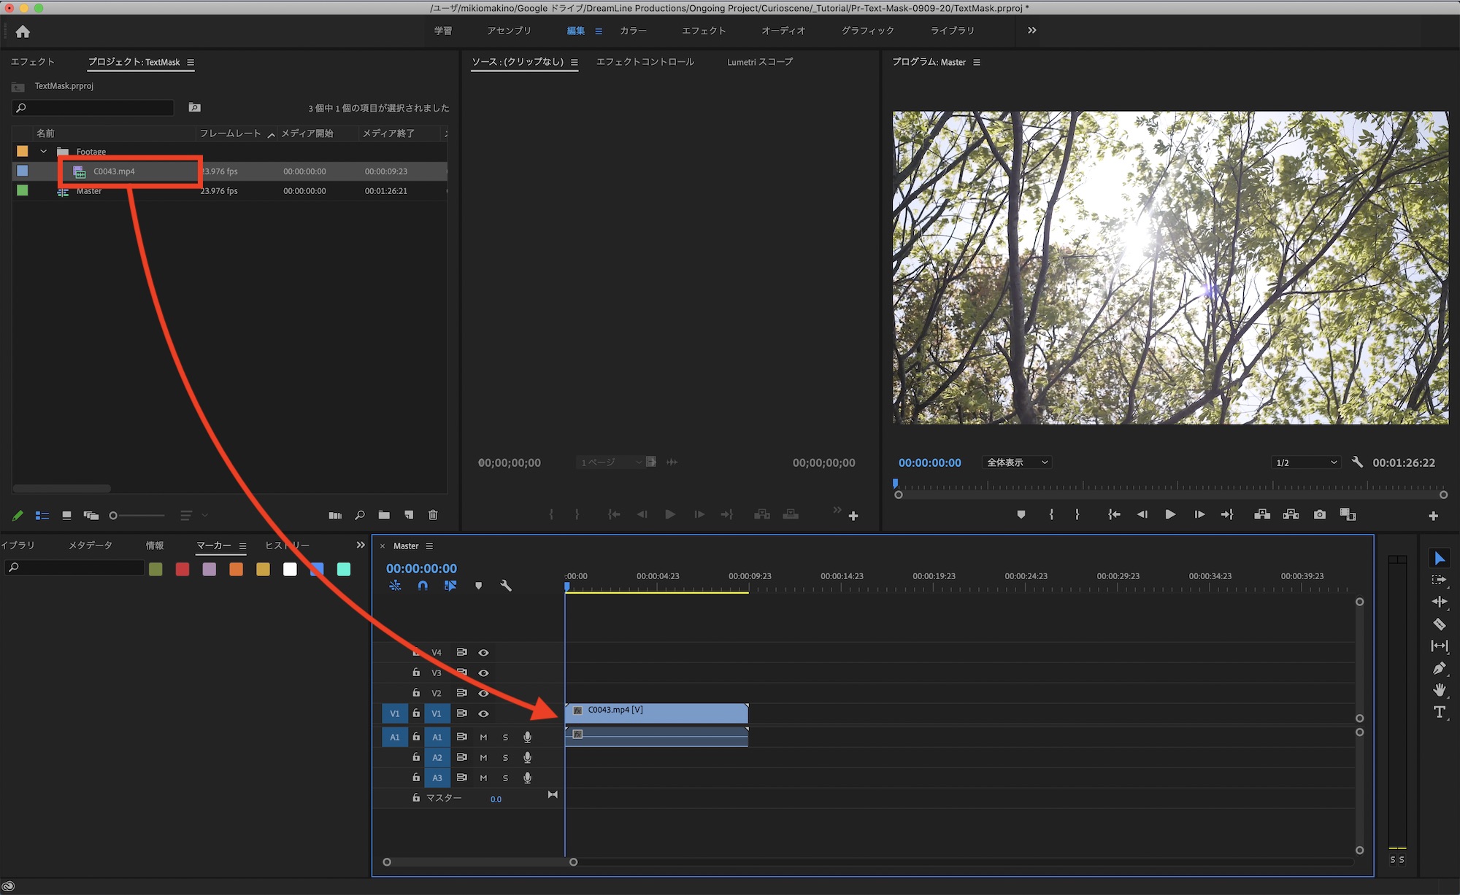
Task: Collapse the Footage bin folder
Action: (44, 152)
